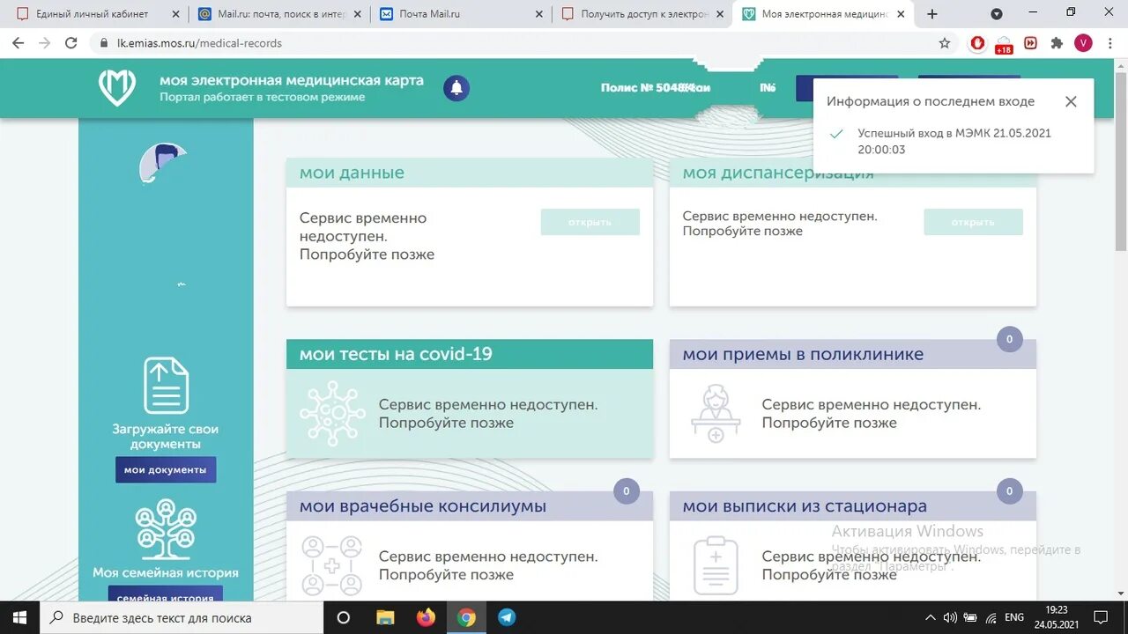Show hidden tray icons chevron
The image size is (1128, 634).
(x=930, y=617)
